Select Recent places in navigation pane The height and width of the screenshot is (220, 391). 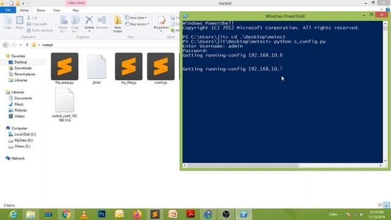[x=24, y=74]
